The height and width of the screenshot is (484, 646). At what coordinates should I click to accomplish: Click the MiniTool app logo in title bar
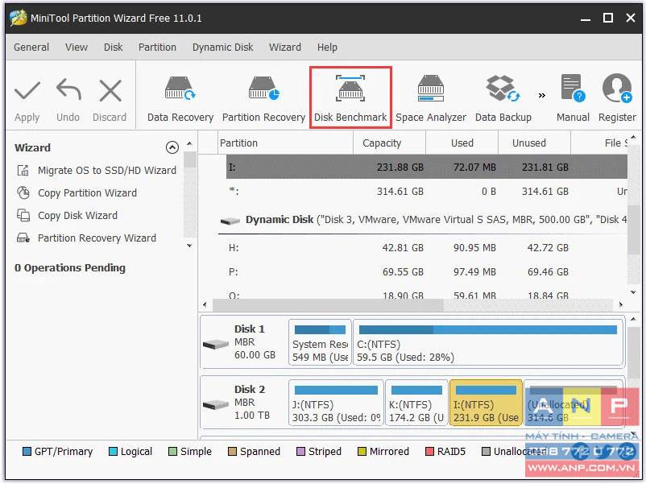[19, 19]
